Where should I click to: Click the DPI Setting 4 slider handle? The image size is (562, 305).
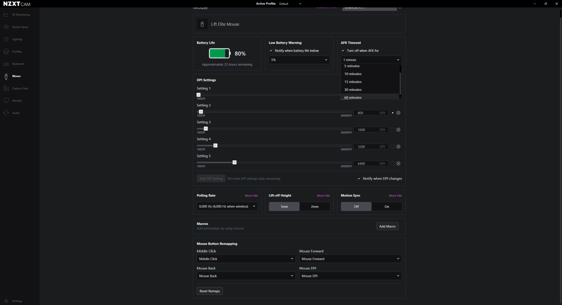[215, 146]
